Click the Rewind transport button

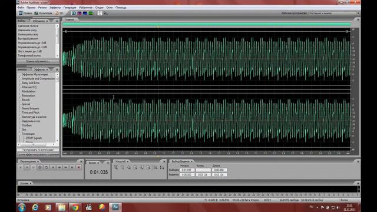[59, 167]
